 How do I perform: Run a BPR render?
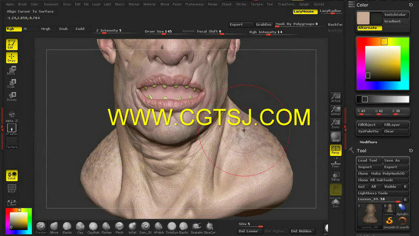(336, 137)
